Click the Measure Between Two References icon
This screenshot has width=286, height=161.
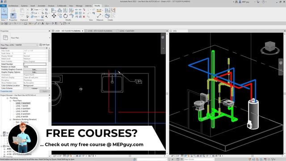pyautogui.click(x=99, y=16)
